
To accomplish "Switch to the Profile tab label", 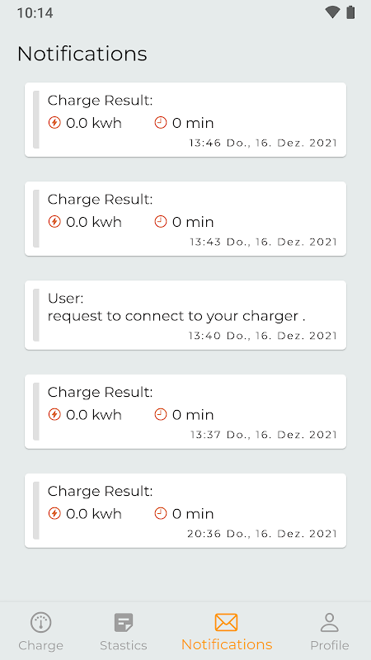I will coord(329,645).
